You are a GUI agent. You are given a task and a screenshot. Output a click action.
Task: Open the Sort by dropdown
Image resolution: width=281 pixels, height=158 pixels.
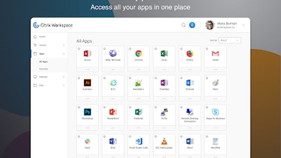coord(230,40)
